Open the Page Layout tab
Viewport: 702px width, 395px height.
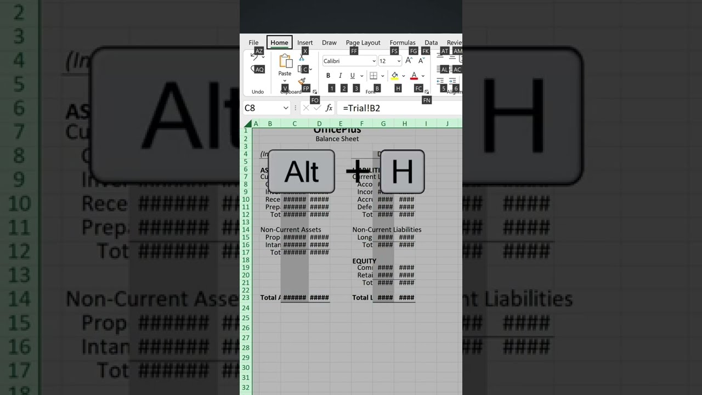click(x=363, y=43)
